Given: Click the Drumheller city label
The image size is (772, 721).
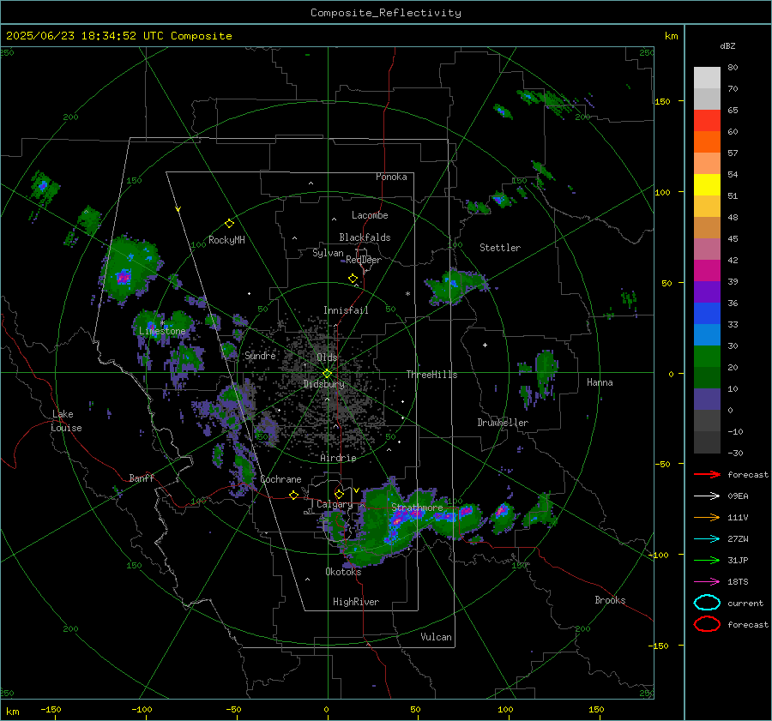Looking at the screenshot, I should pyautogui.click(x=503, y=423).
